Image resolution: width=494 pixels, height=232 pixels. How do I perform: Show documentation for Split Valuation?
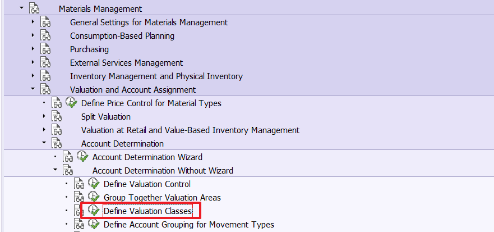(x=57, y=117)
